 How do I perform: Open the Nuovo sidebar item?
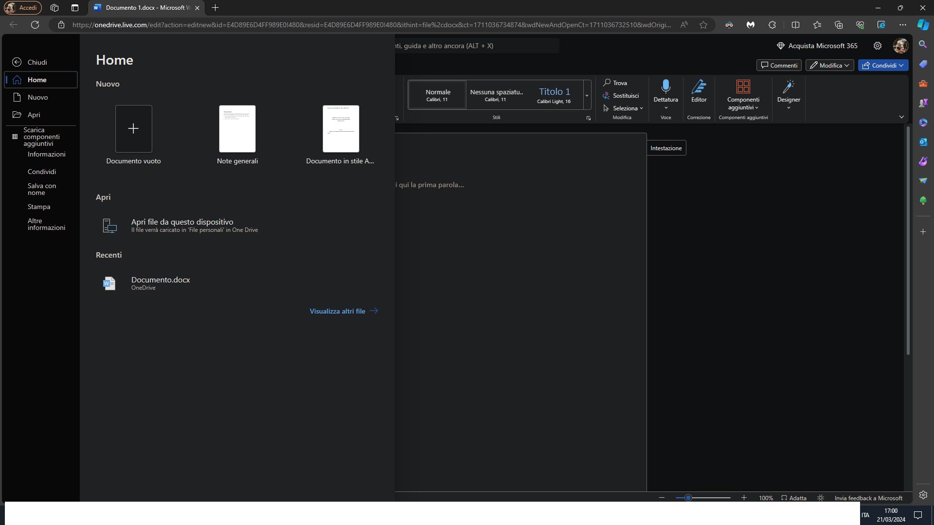coord(41,97)
